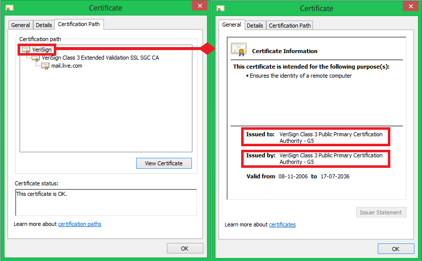
Task: Open General tab in right Certificate window
Action: pos(232,25)
